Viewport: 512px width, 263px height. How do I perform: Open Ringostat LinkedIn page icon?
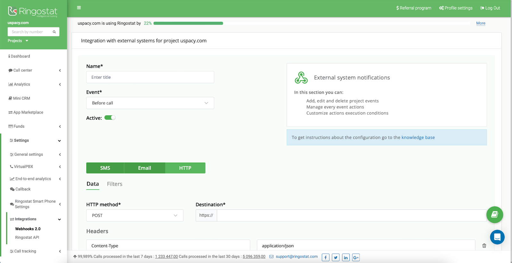[x=346, y=258]
